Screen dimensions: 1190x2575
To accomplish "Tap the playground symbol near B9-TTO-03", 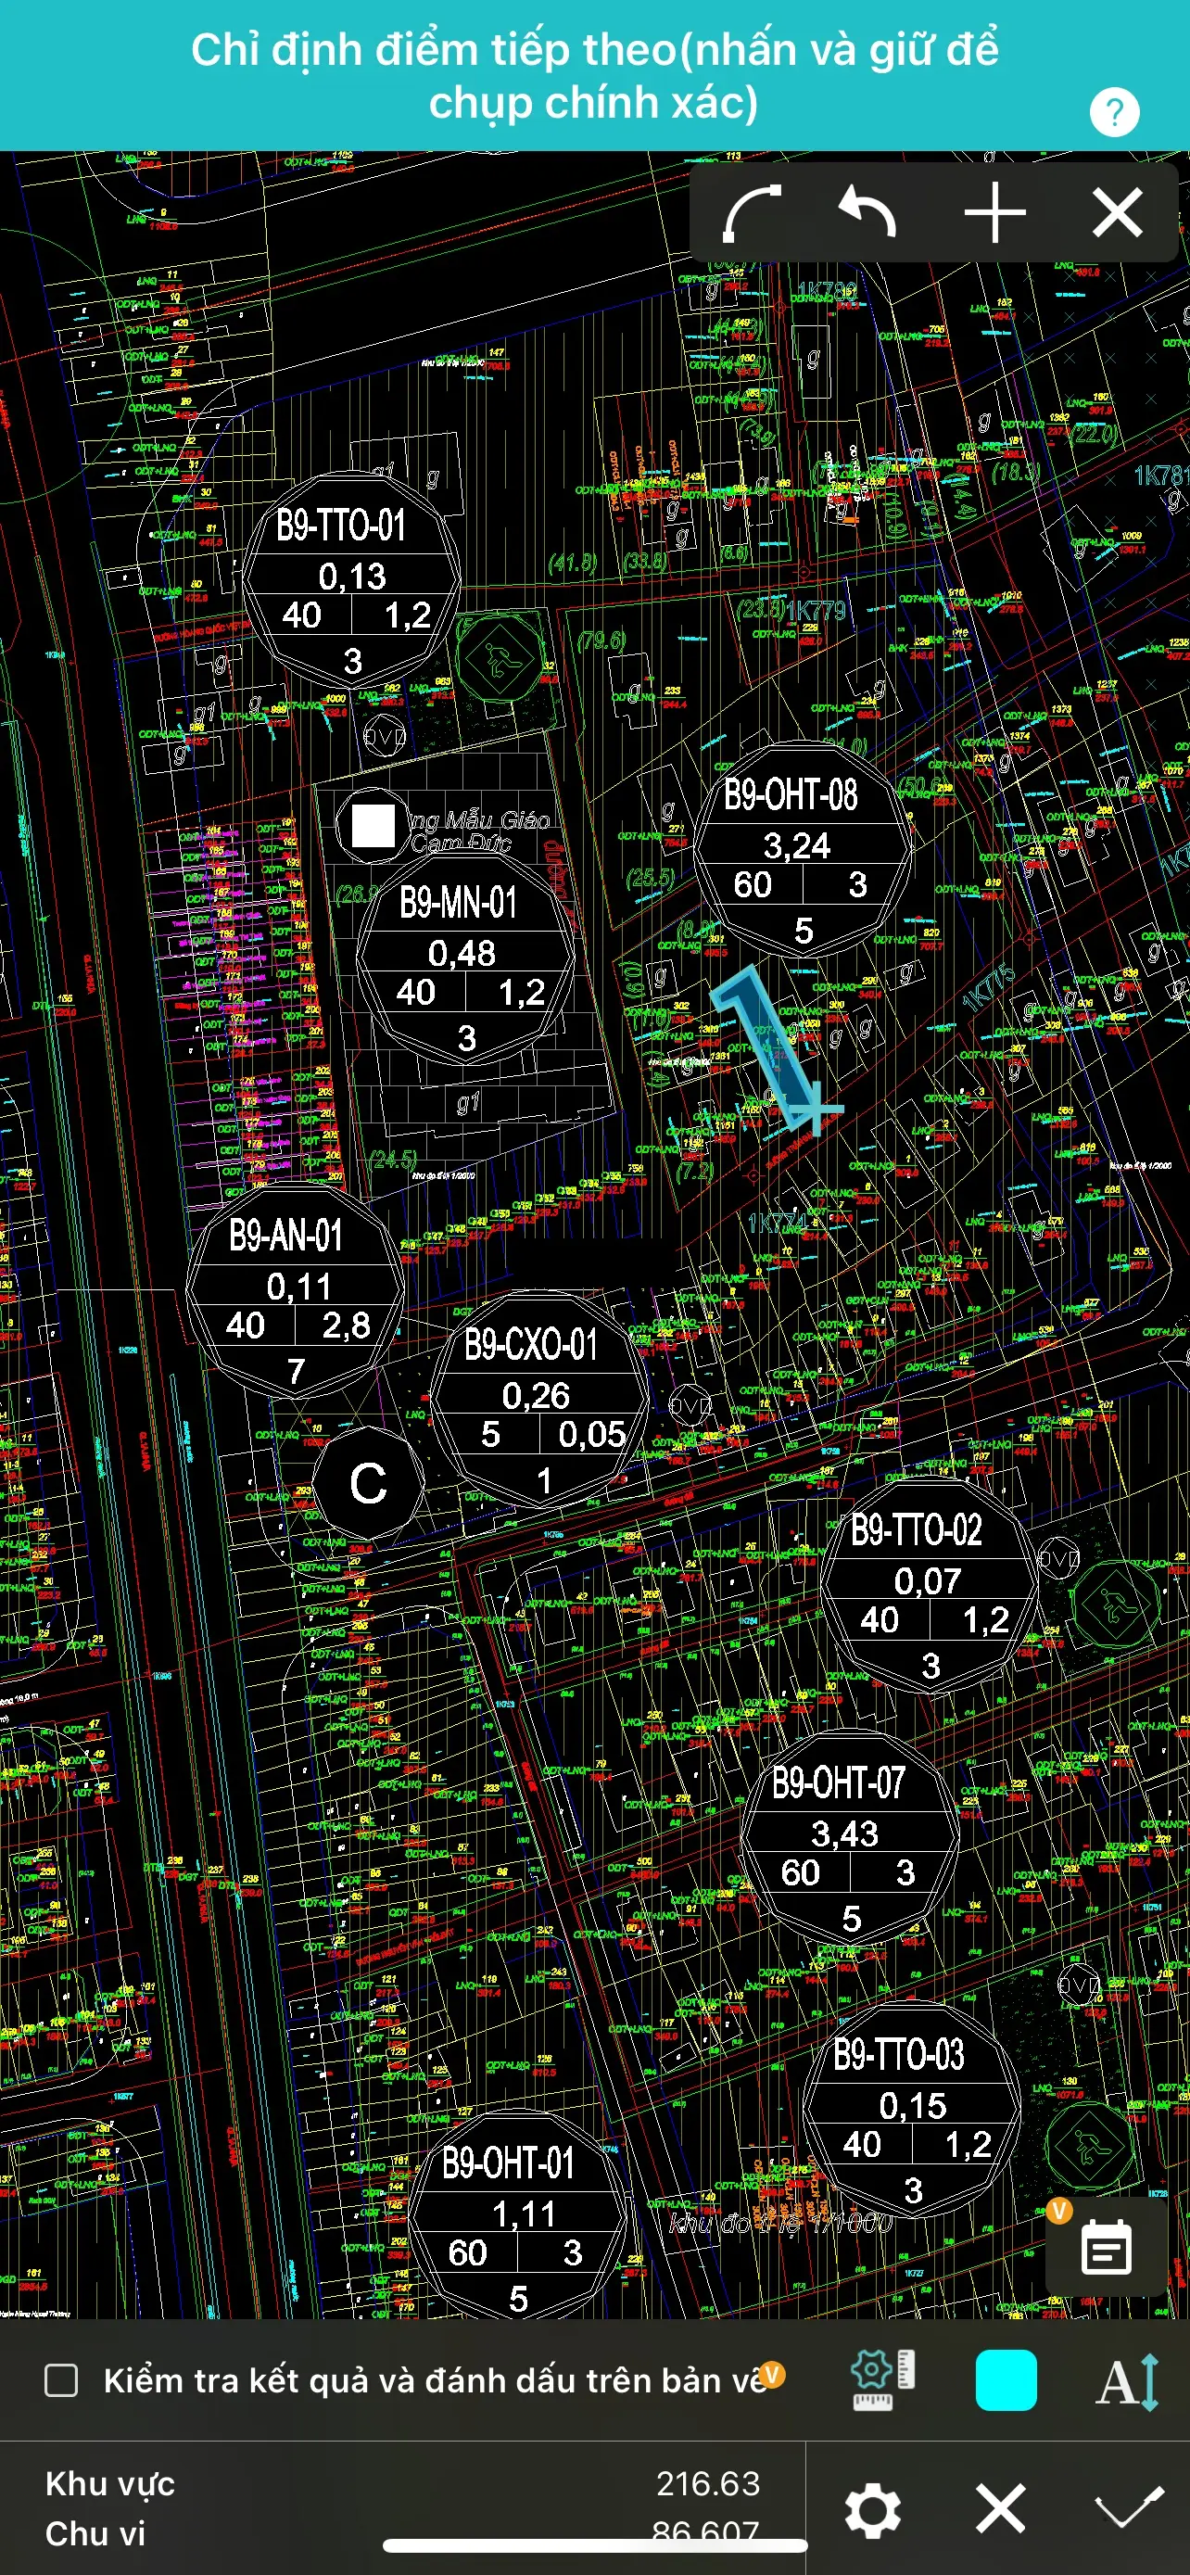I will coord(1087,2144).
